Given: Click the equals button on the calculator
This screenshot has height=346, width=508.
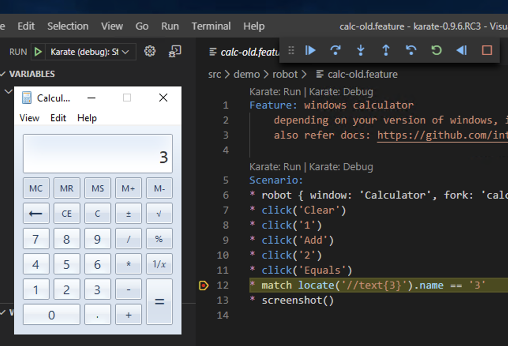Looking at the screenshot, I should tap(159, 302).
